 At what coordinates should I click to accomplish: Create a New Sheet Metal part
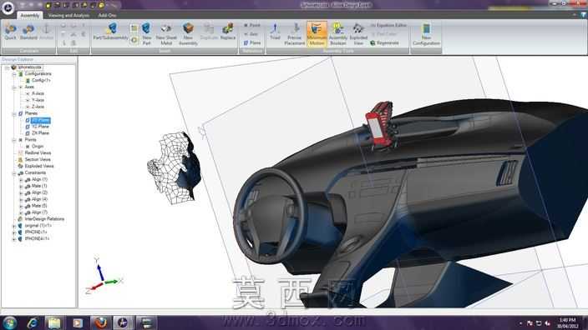[x=166, y=33]
